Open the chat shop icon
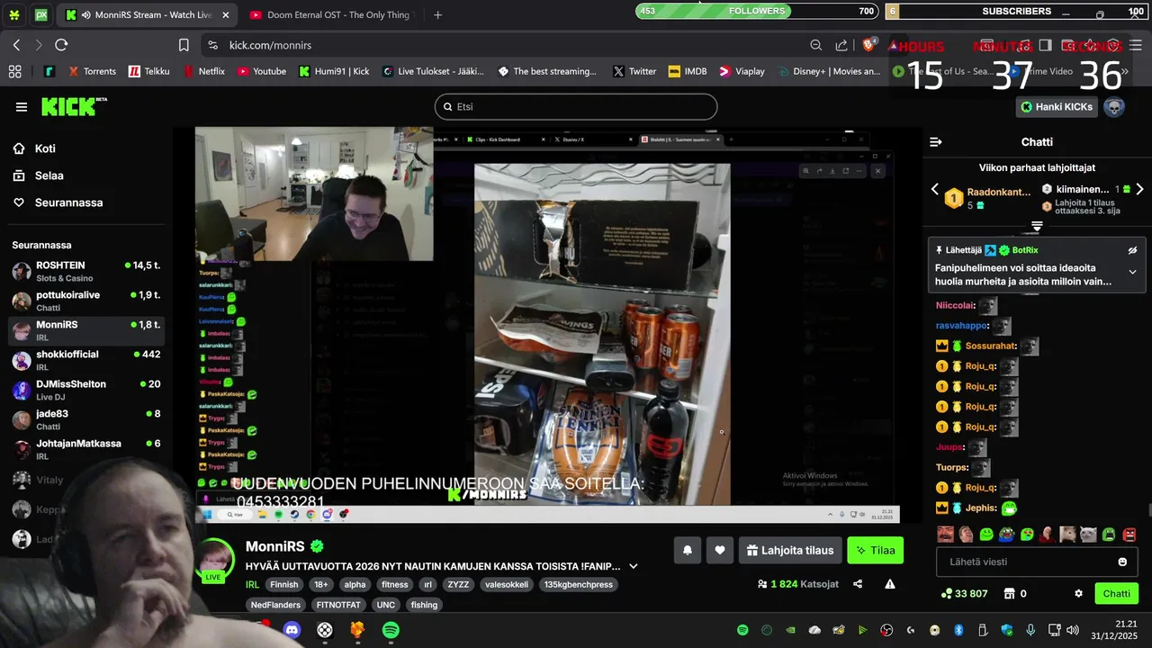Viewport: 1152px width, 648px height. coord(1010,594)
